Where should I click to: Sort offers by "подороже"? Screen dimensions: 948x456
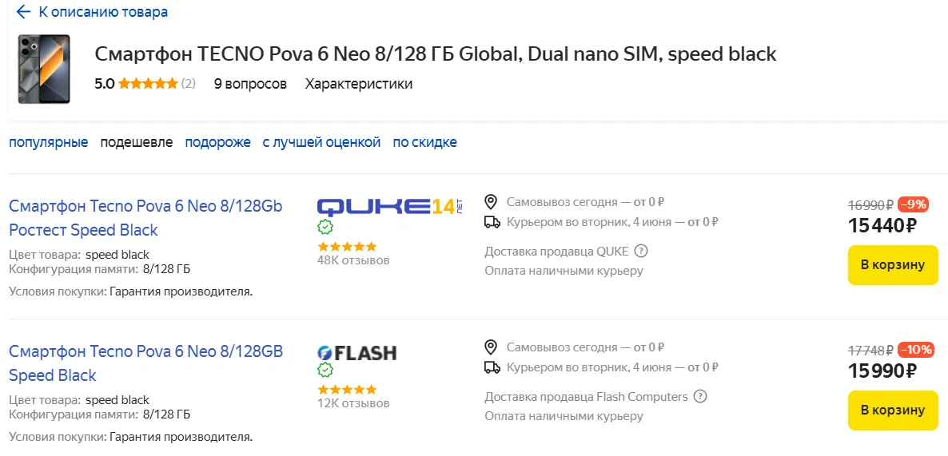217,142
